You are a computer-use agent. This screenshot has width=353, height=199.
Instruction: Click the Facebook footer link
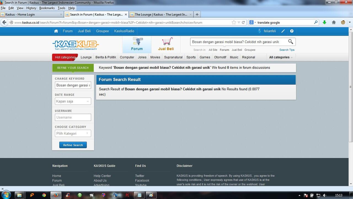[142, 180]
